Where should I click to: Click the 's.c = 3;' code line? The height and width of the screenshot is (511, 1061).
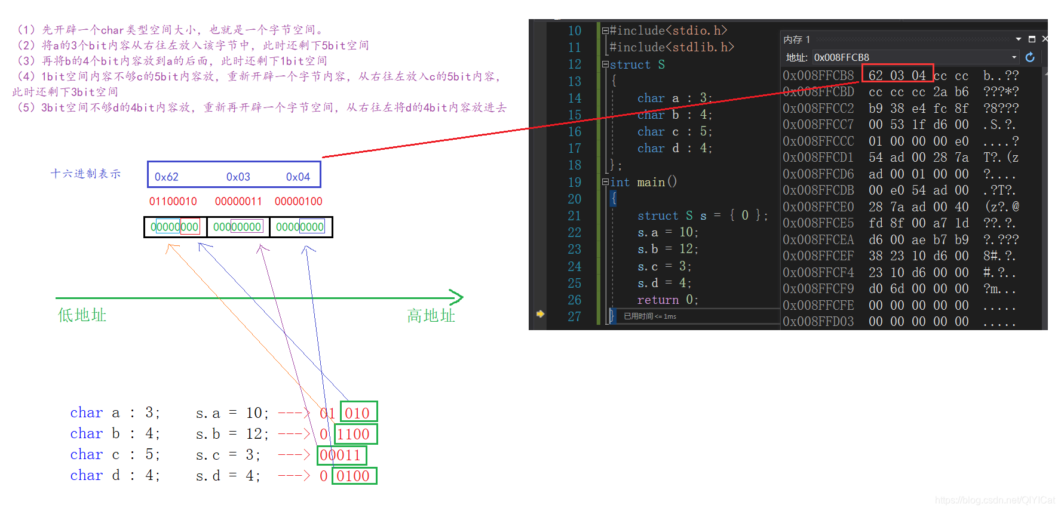pos(664,266)
